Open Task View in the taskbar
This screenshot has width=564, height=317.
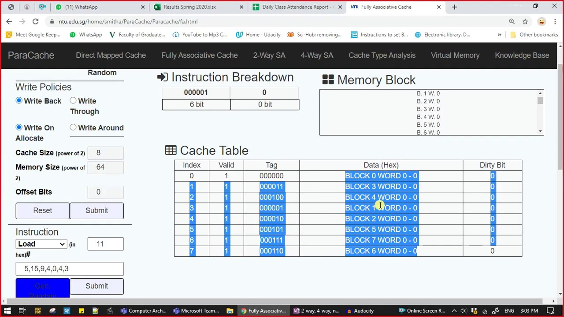pyautogui.click(x=22, y=311)
